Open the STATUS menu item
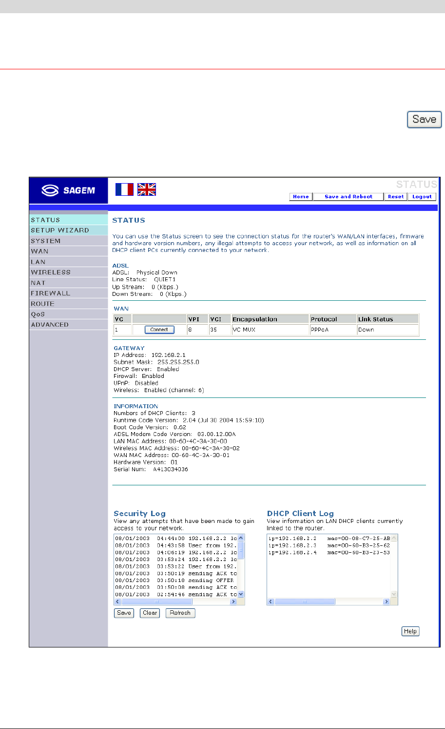The height and width of the screenshot is (729, 445). [x=68, y=220]
